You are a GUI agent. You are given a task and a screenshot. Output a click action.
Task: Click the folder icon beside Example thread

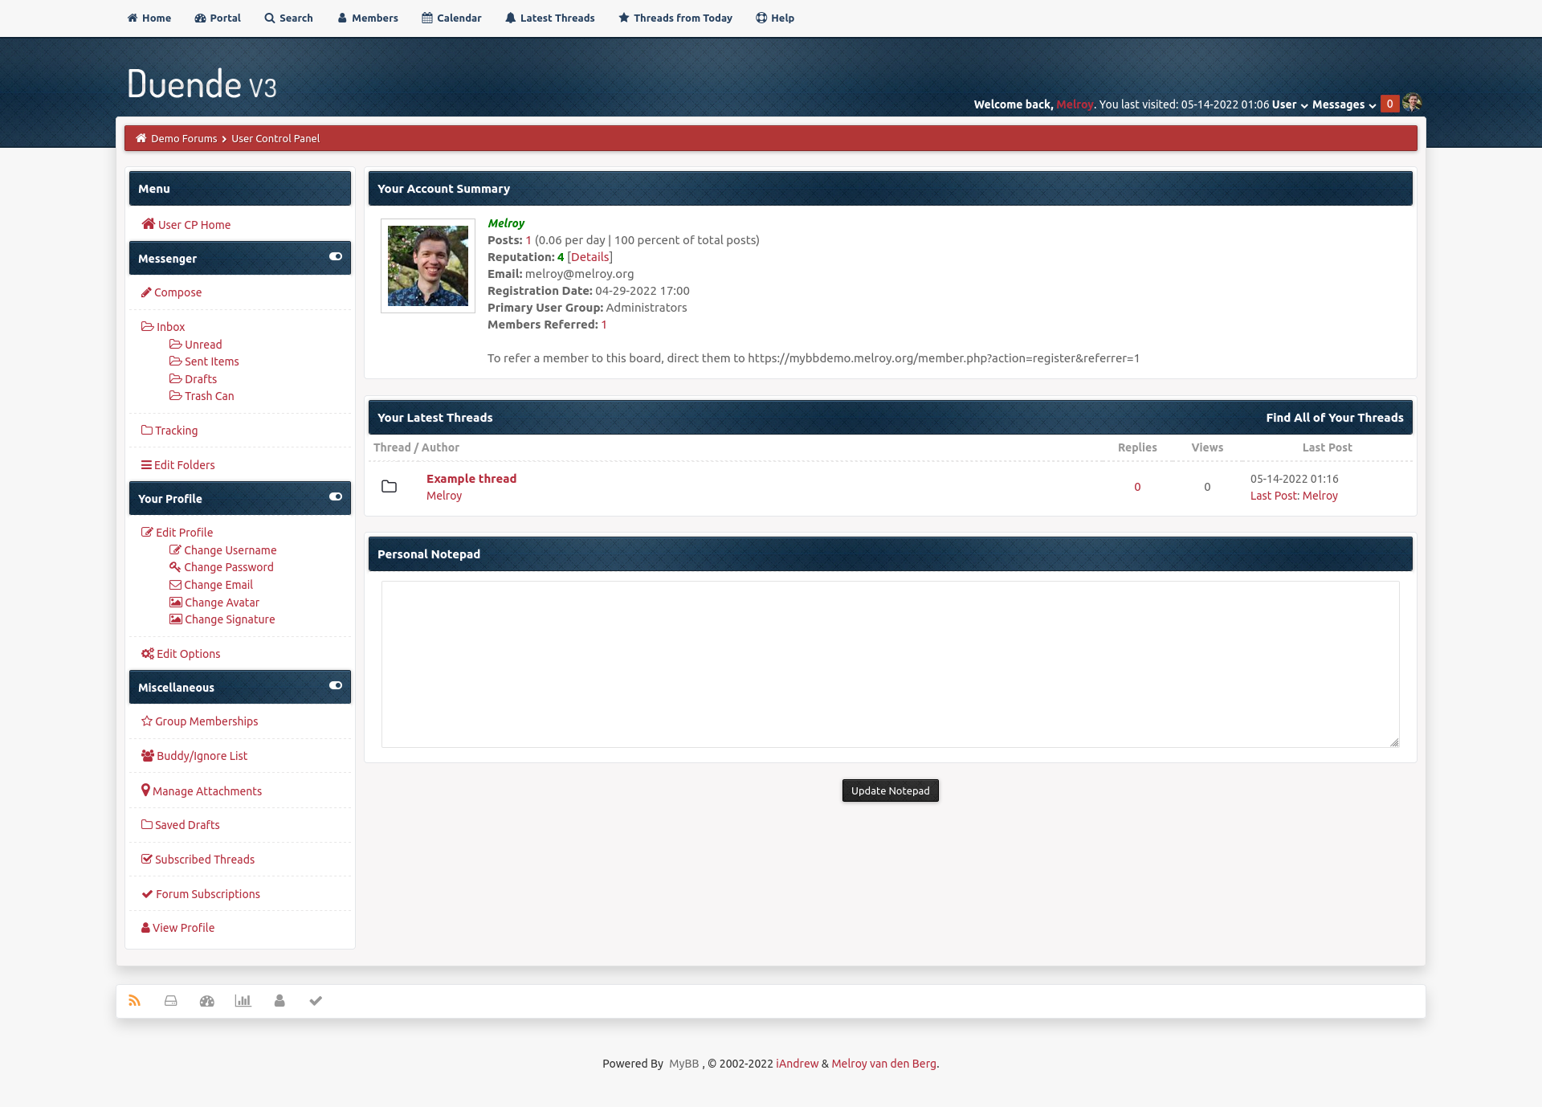(x=390, y=487)
